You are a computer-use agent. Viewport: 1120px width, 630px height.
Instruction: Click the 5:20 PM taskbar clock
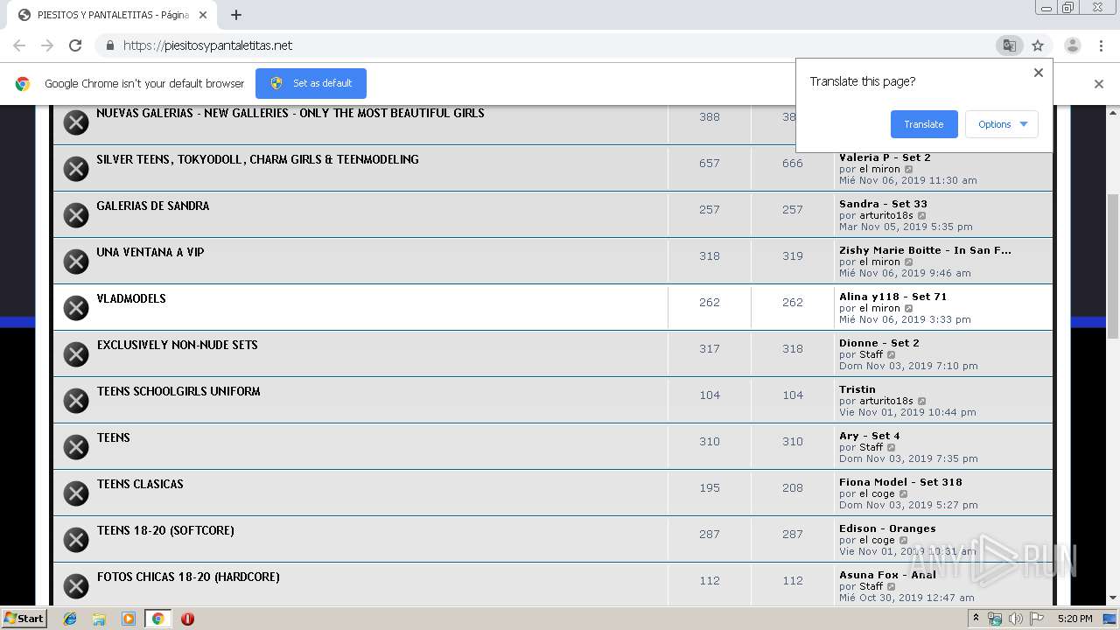tap(1074, 619)
